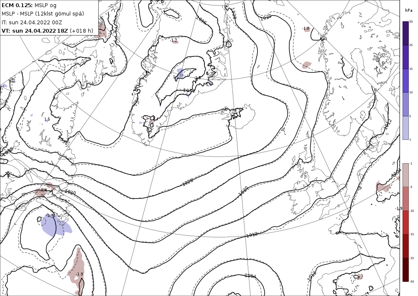Pick the darkest maroon -25 to -50 legend band

(405, 270)
